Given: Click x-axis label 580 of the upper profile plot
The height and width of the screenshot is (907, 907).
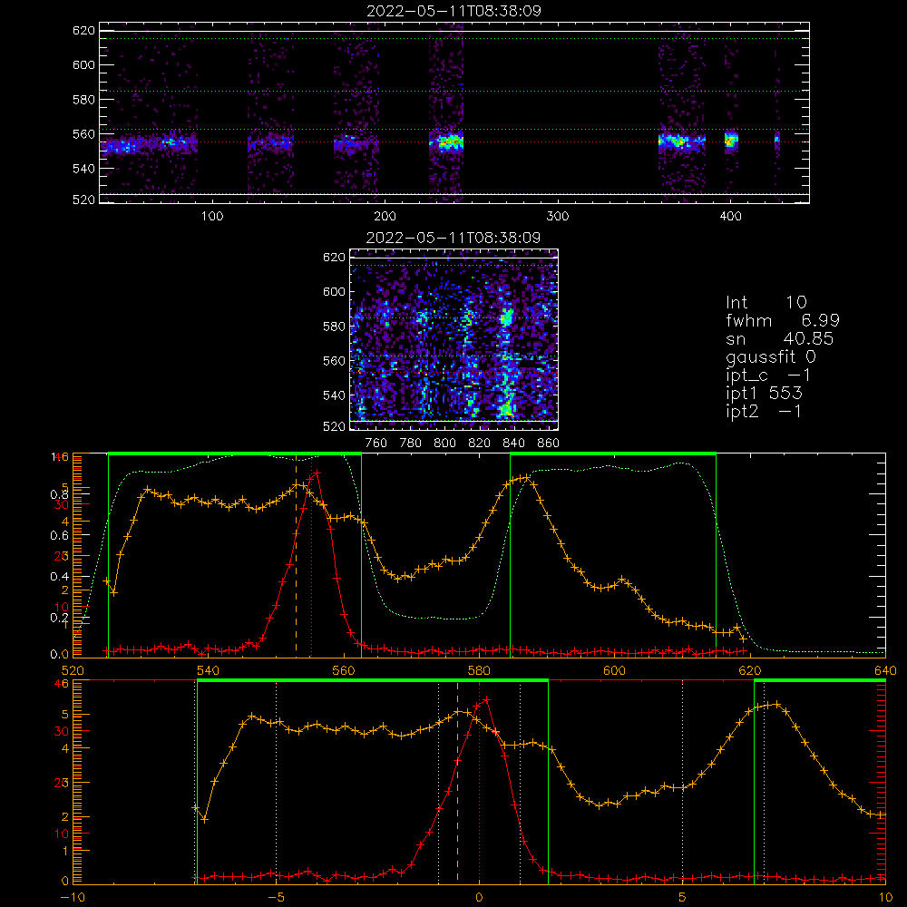Looking at the screenshot, I should (480, 670).
